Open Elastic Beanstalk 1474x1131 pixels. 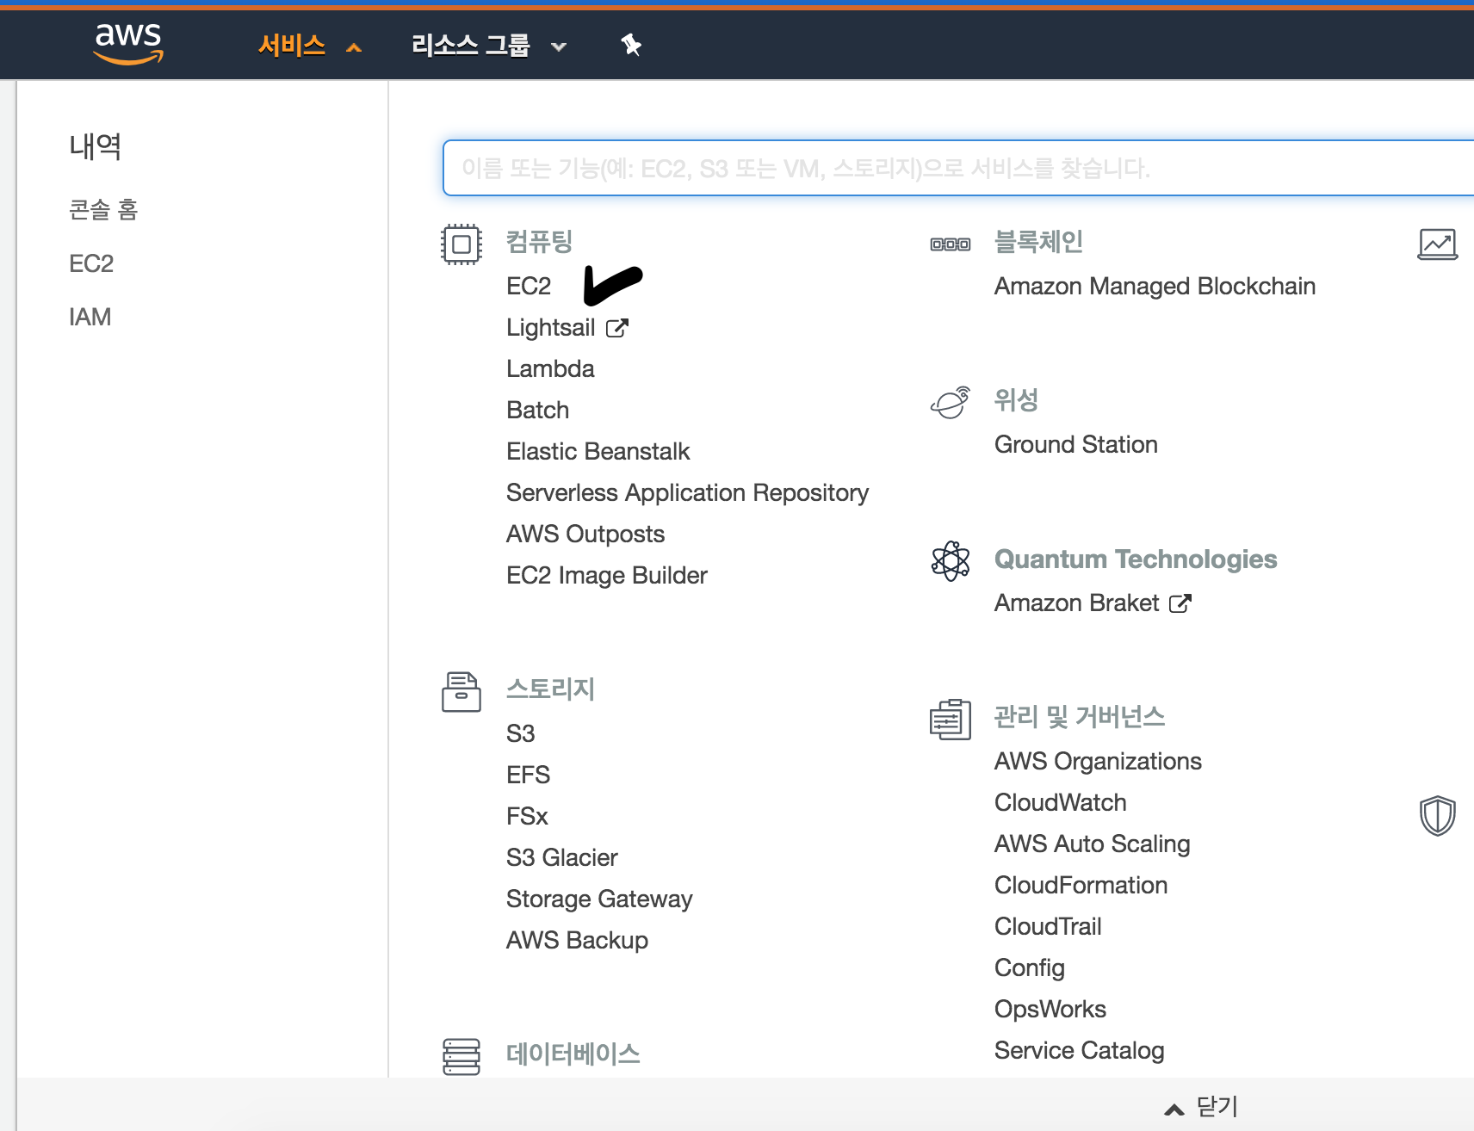point(598,451)
